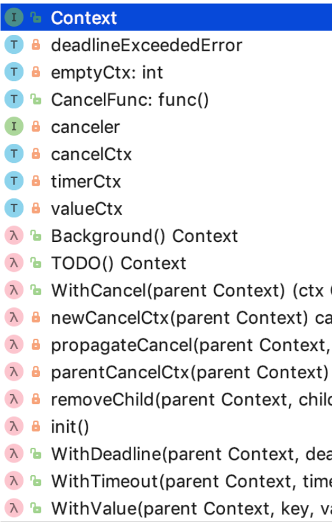Click the lambda icon next to Background() Context
Viewport: 332px width, 522px height.
pos(14,236)
